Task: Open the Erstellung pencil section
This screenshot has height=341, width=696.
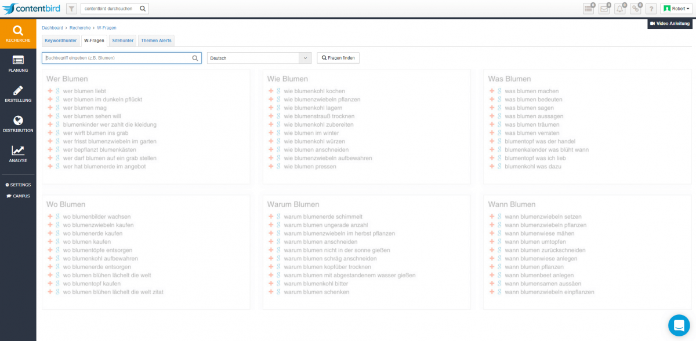Action: [18, 94]
